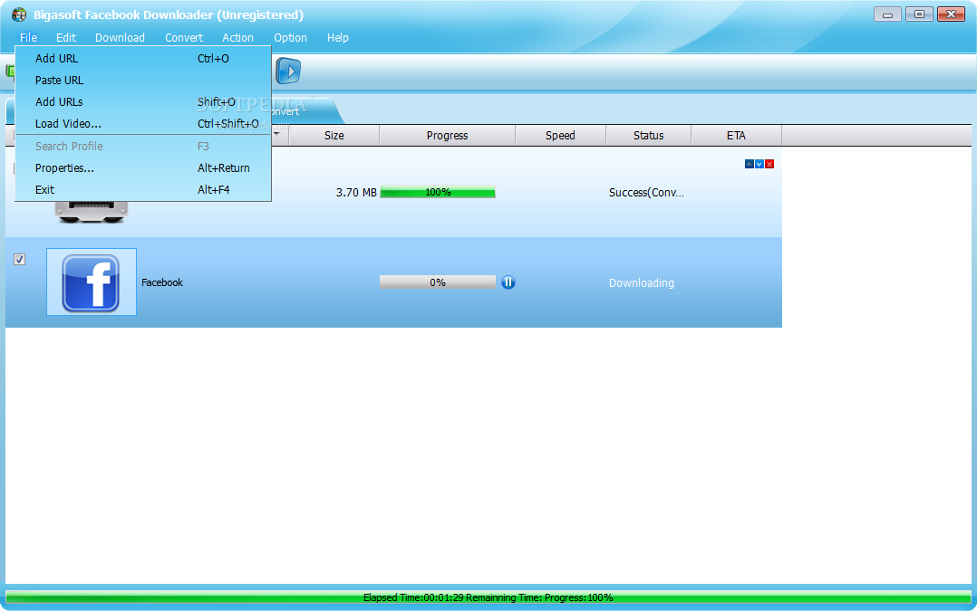The image size is (977, 611).
Task: Click the 100% progress bar of first item
Action: point(438,192)
